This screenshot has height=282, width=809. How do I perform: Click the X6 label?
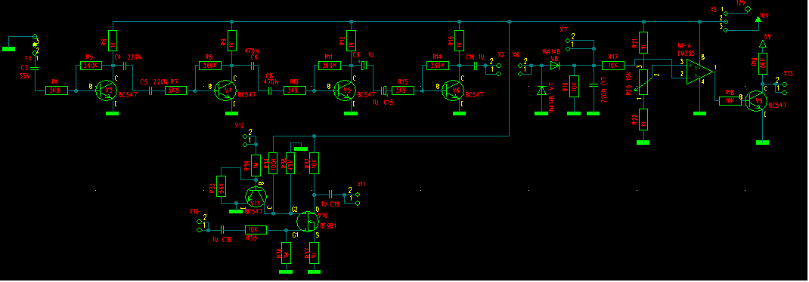(516, 54)
